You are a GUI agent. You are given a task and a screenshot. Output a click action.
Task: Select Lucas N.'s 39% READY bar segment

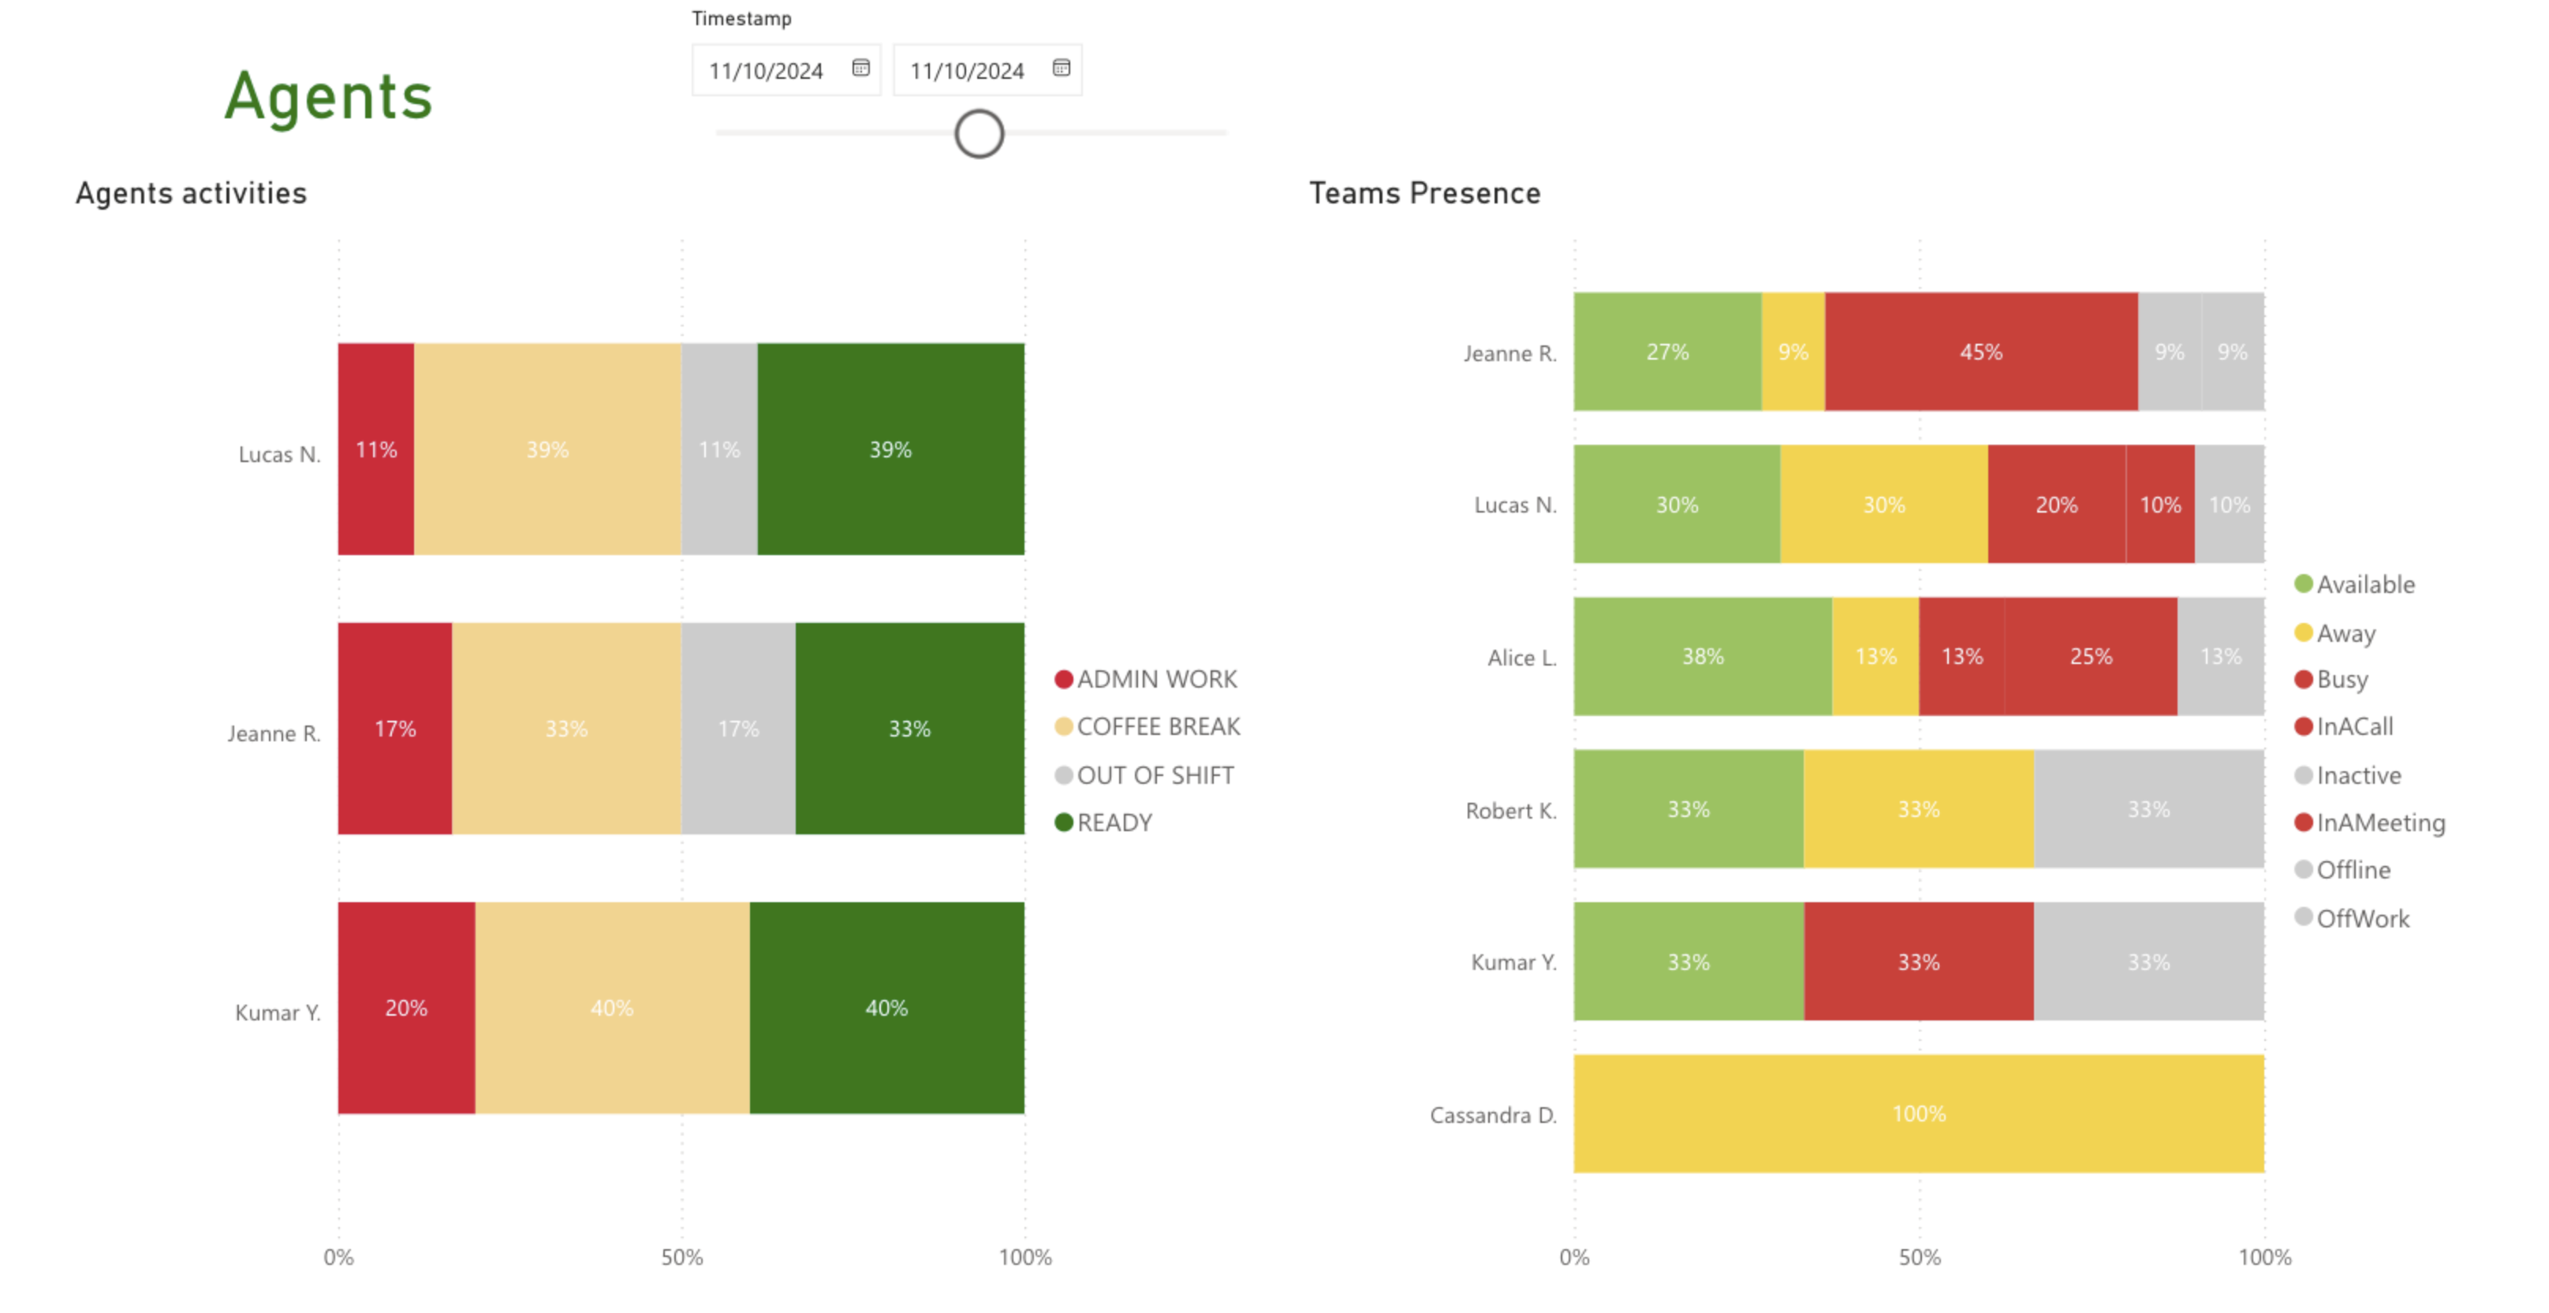(x=890, y=450)
